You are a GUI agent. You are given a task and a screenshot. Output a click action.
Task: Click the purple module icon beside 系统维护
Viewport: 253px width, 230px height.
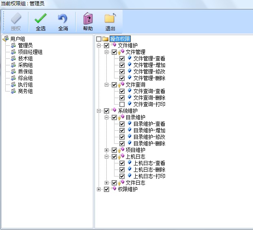coord(114,110)
